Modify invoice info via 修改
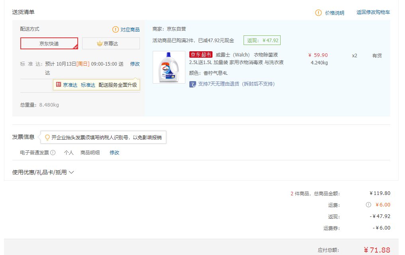Viewport: 405px width, 255px height. [114, 153]
